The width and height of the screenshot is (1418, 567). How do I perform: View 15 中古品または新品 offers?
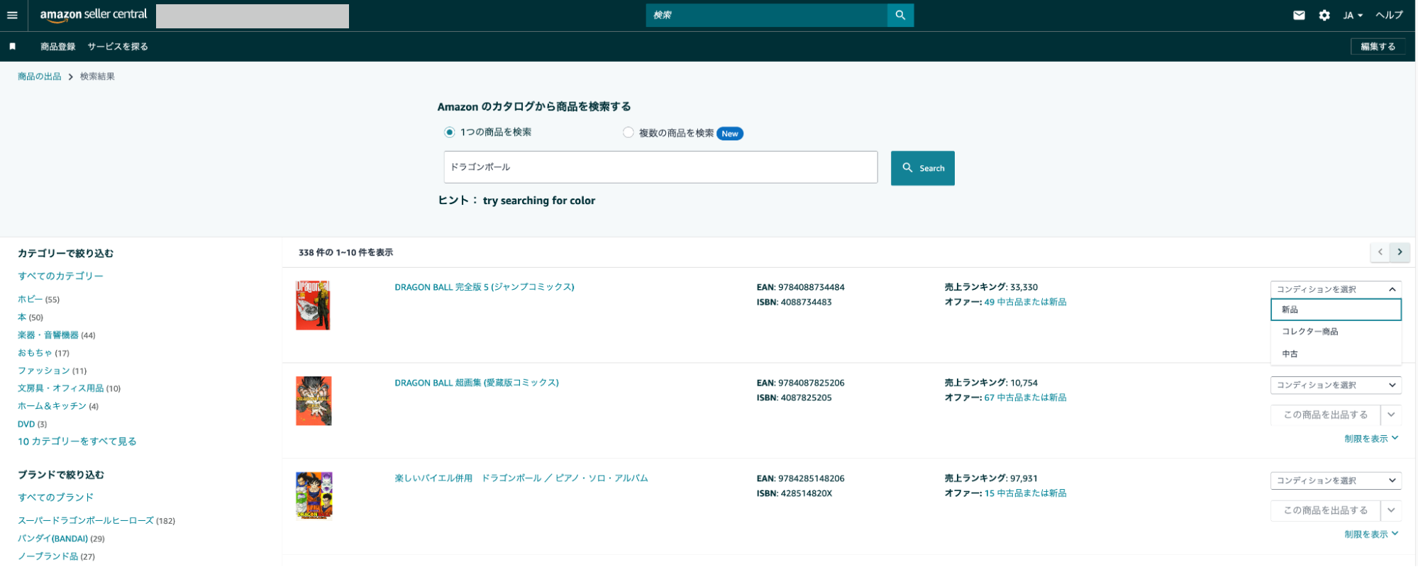[x=1025, y=493]
